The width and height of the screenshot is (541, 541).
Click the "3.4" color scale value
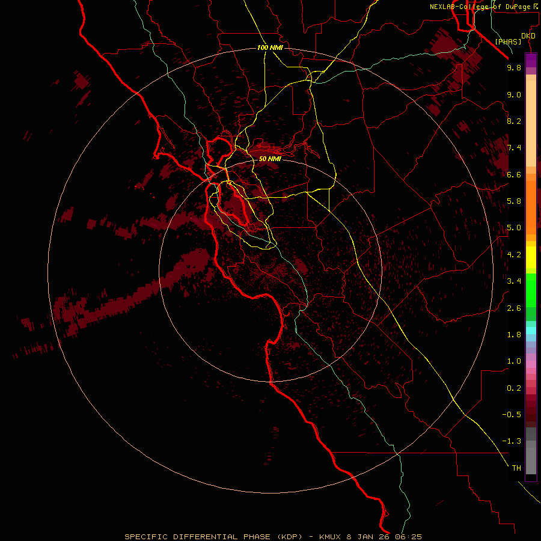pos(514,281)
